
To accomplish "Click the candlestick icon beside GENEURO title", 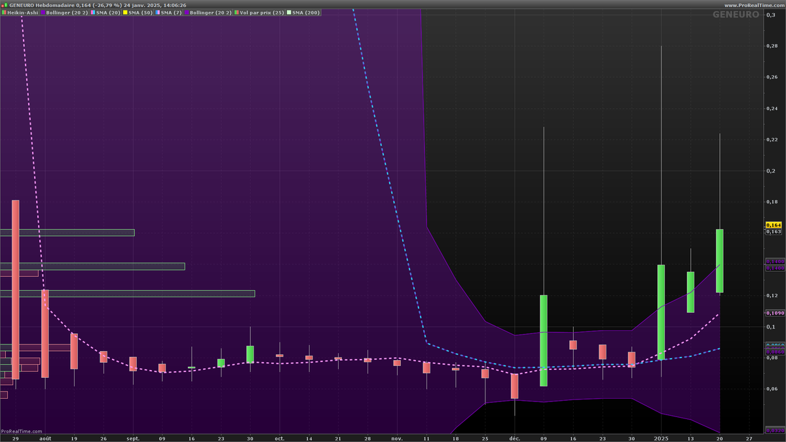I will coord(4,5).
